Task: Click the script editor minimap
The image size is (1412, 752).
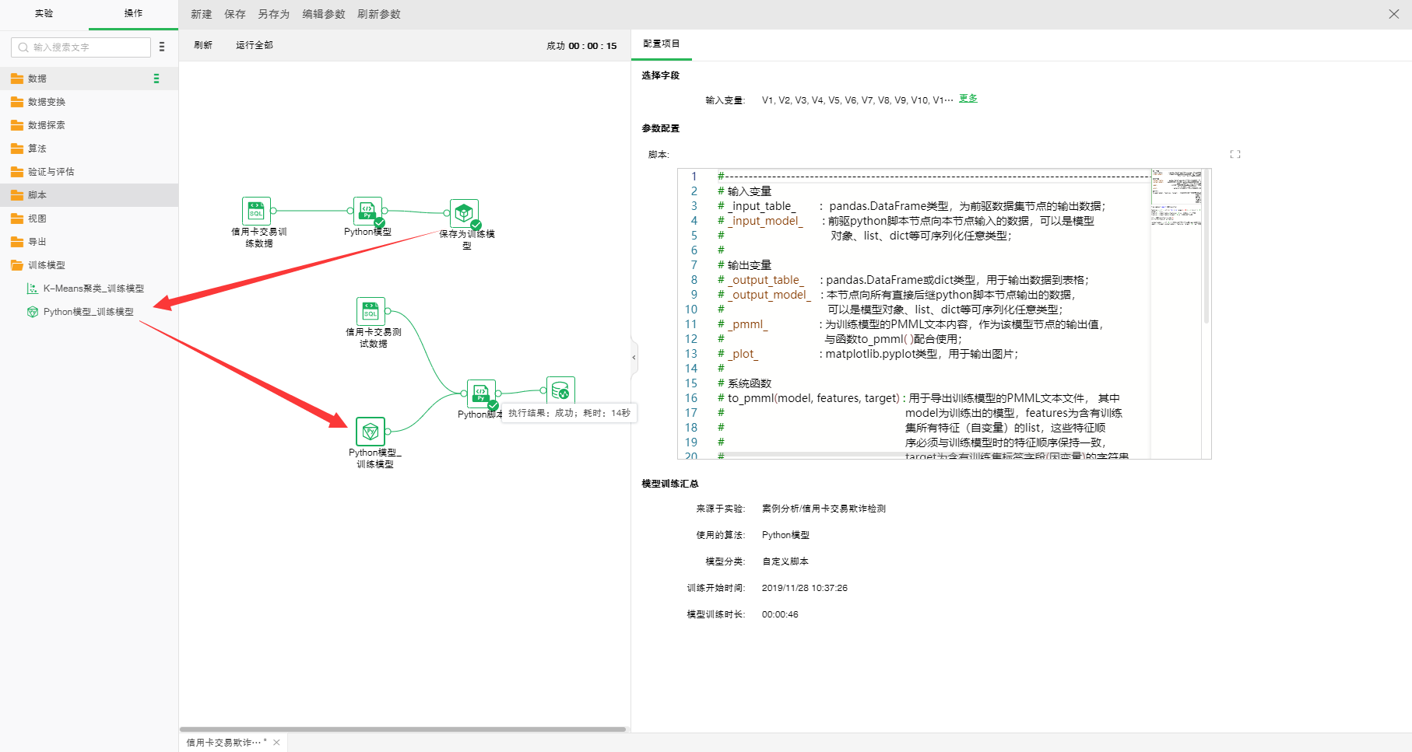Action: [x=1176, y=198]
